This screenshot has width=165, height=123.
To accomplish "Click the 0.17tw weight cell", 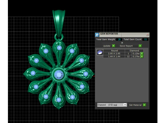I will (x=136, y=56).
